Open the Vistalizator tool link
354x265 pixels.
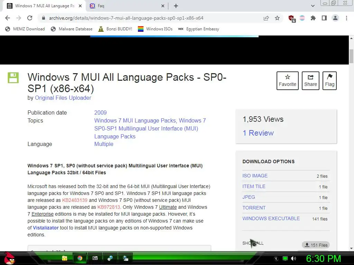point(46,228)
